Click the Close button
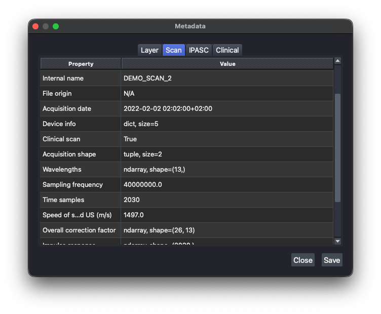This screenshot has height=314, width=381. (303, 260)
